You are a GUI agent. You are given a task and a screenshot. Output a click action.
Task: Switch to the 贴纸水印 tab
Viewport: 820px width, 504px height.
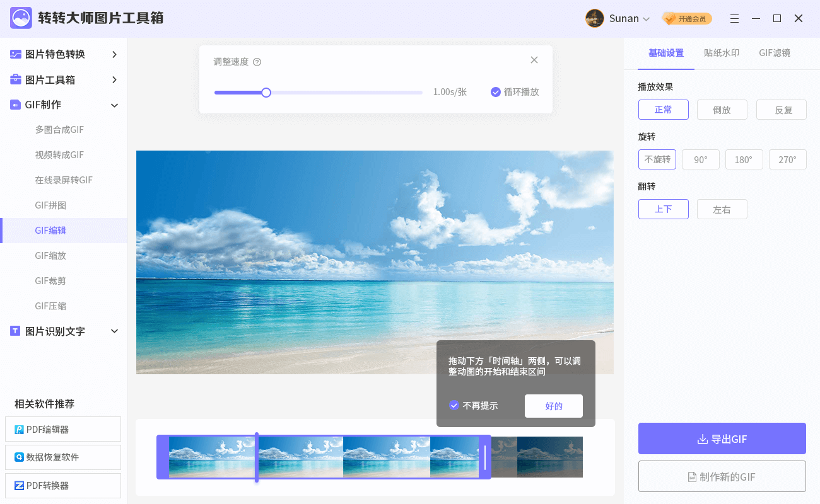[721, 53]
